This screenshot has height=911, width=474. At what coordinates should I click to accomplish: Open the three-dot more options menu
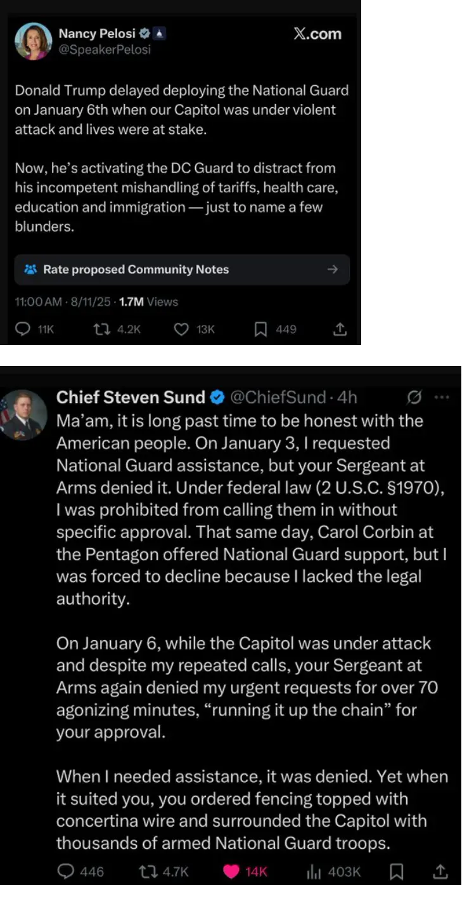tap(441, 398)
